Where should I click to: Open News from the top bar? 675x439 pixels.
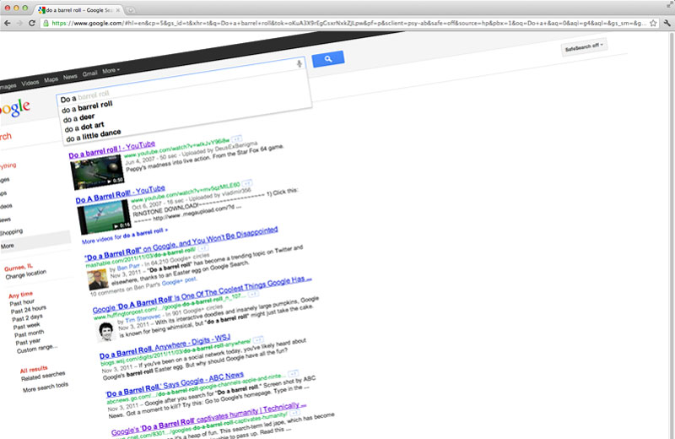point(70,77)
